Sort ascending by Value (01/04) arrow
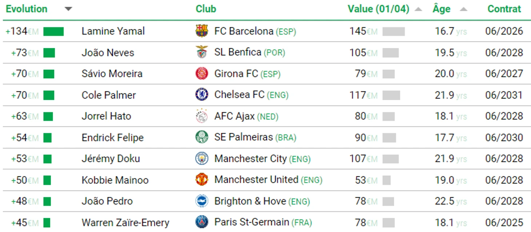 [x=418, y=9]
